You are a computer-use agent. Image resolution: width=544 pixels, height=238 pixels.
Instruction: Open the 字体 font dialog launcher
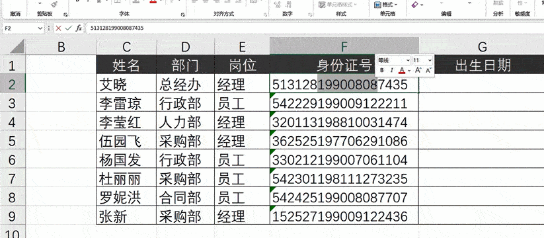pyautogui.click(x=182, y=15)
